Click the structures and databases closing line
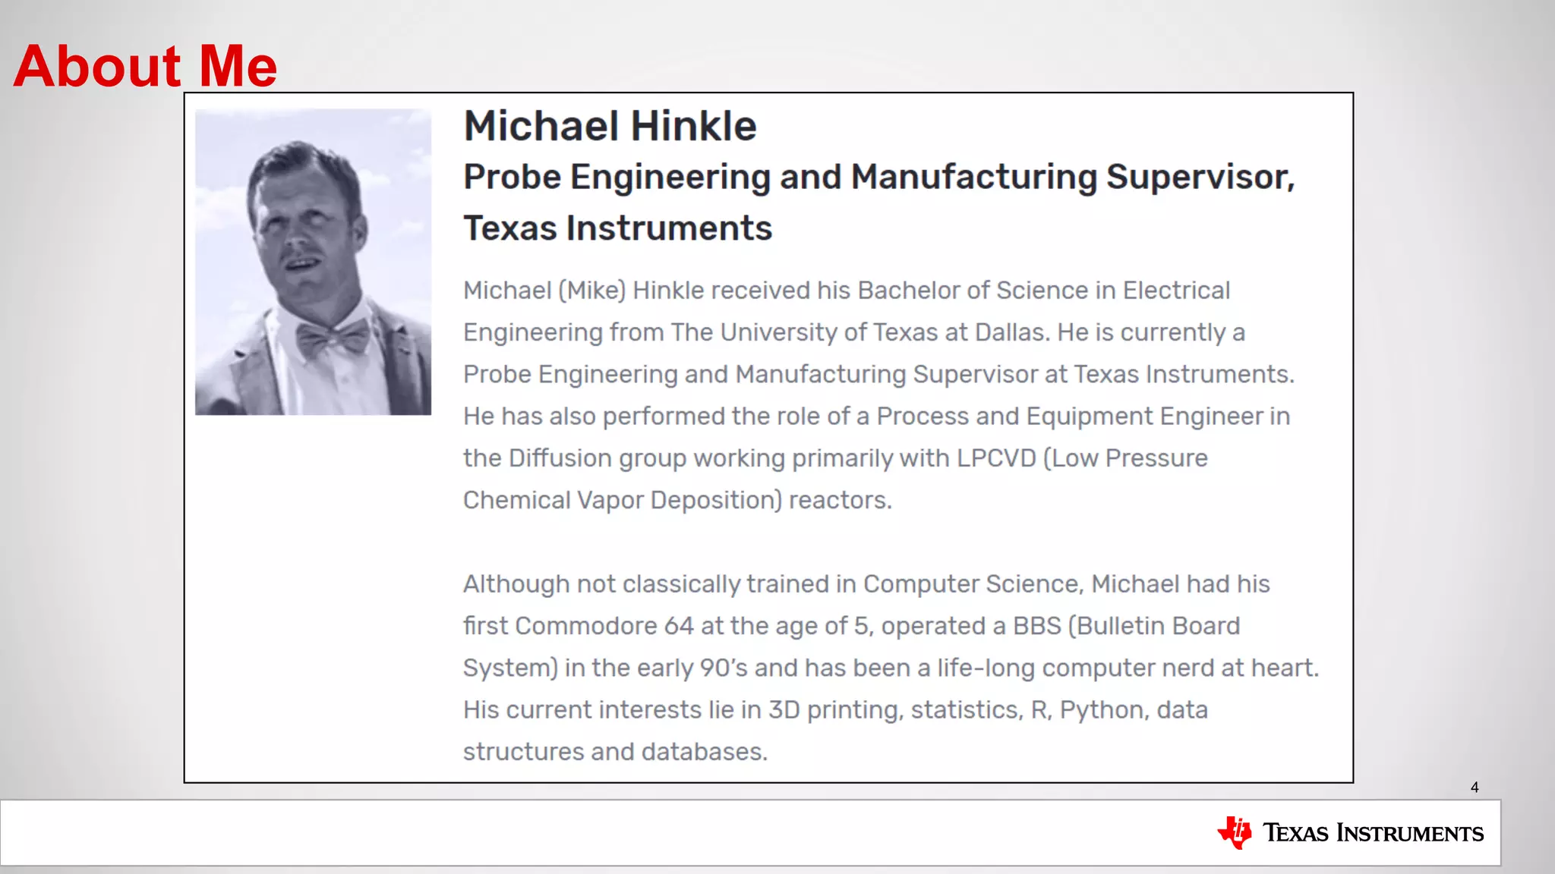Screen dimensions: 1555x874 [615, 752]
